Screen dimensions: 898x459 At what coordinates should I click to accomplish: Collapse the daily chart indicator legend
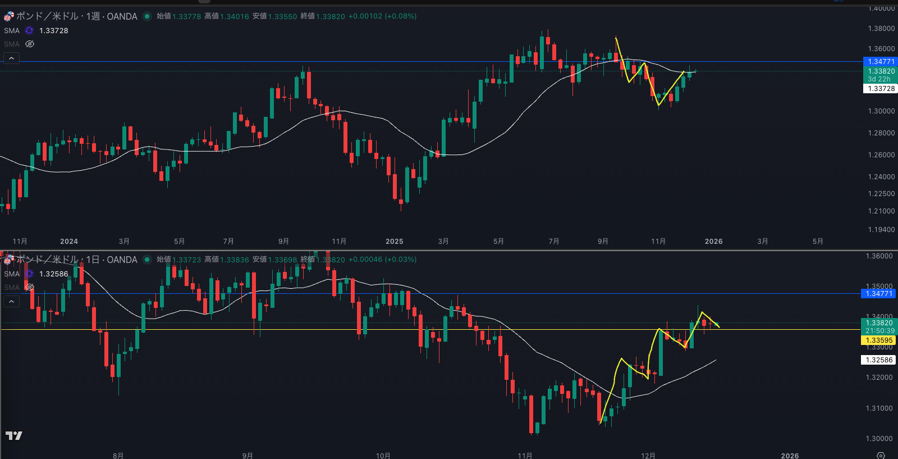point(11,302)
